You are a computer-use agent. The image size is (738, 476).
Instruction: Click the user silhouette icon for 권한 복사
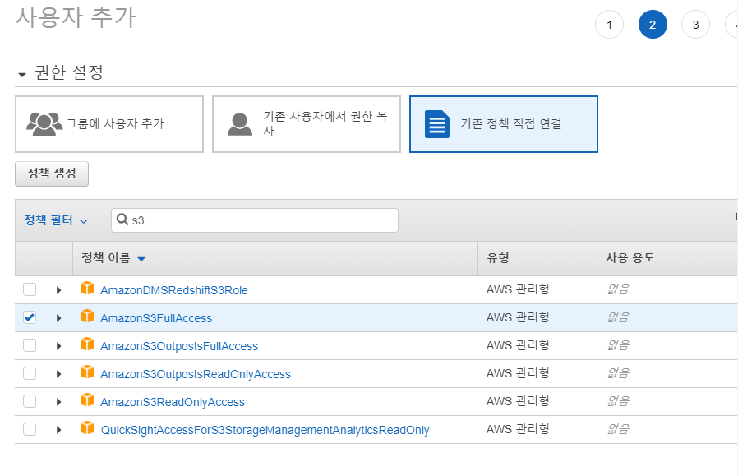(x=239, y=124)
